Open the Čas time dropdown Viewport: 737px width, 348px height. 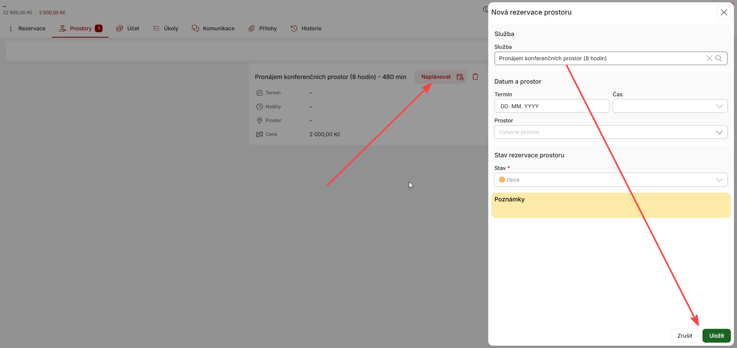[x=670, y=106]
